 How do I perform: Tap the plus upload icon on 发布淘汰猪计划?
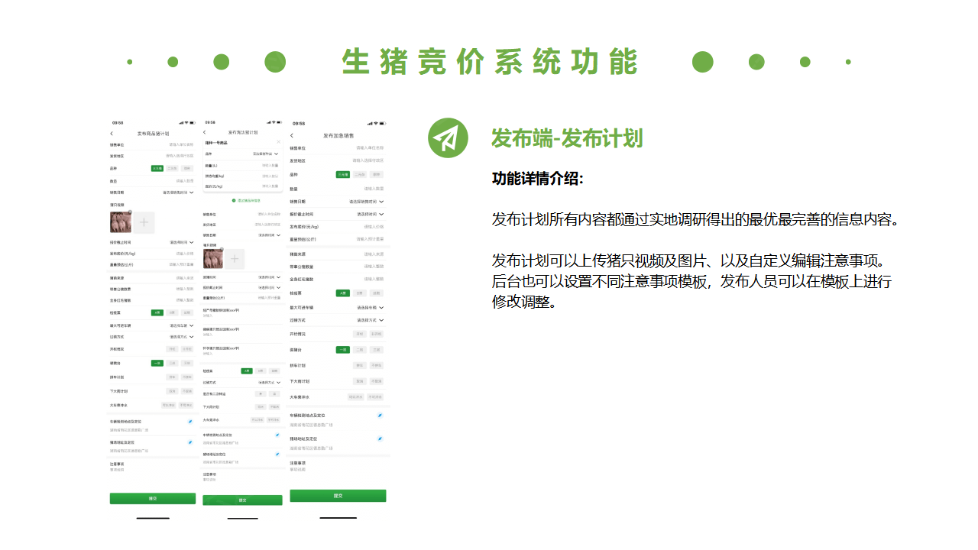coord(234,258)
